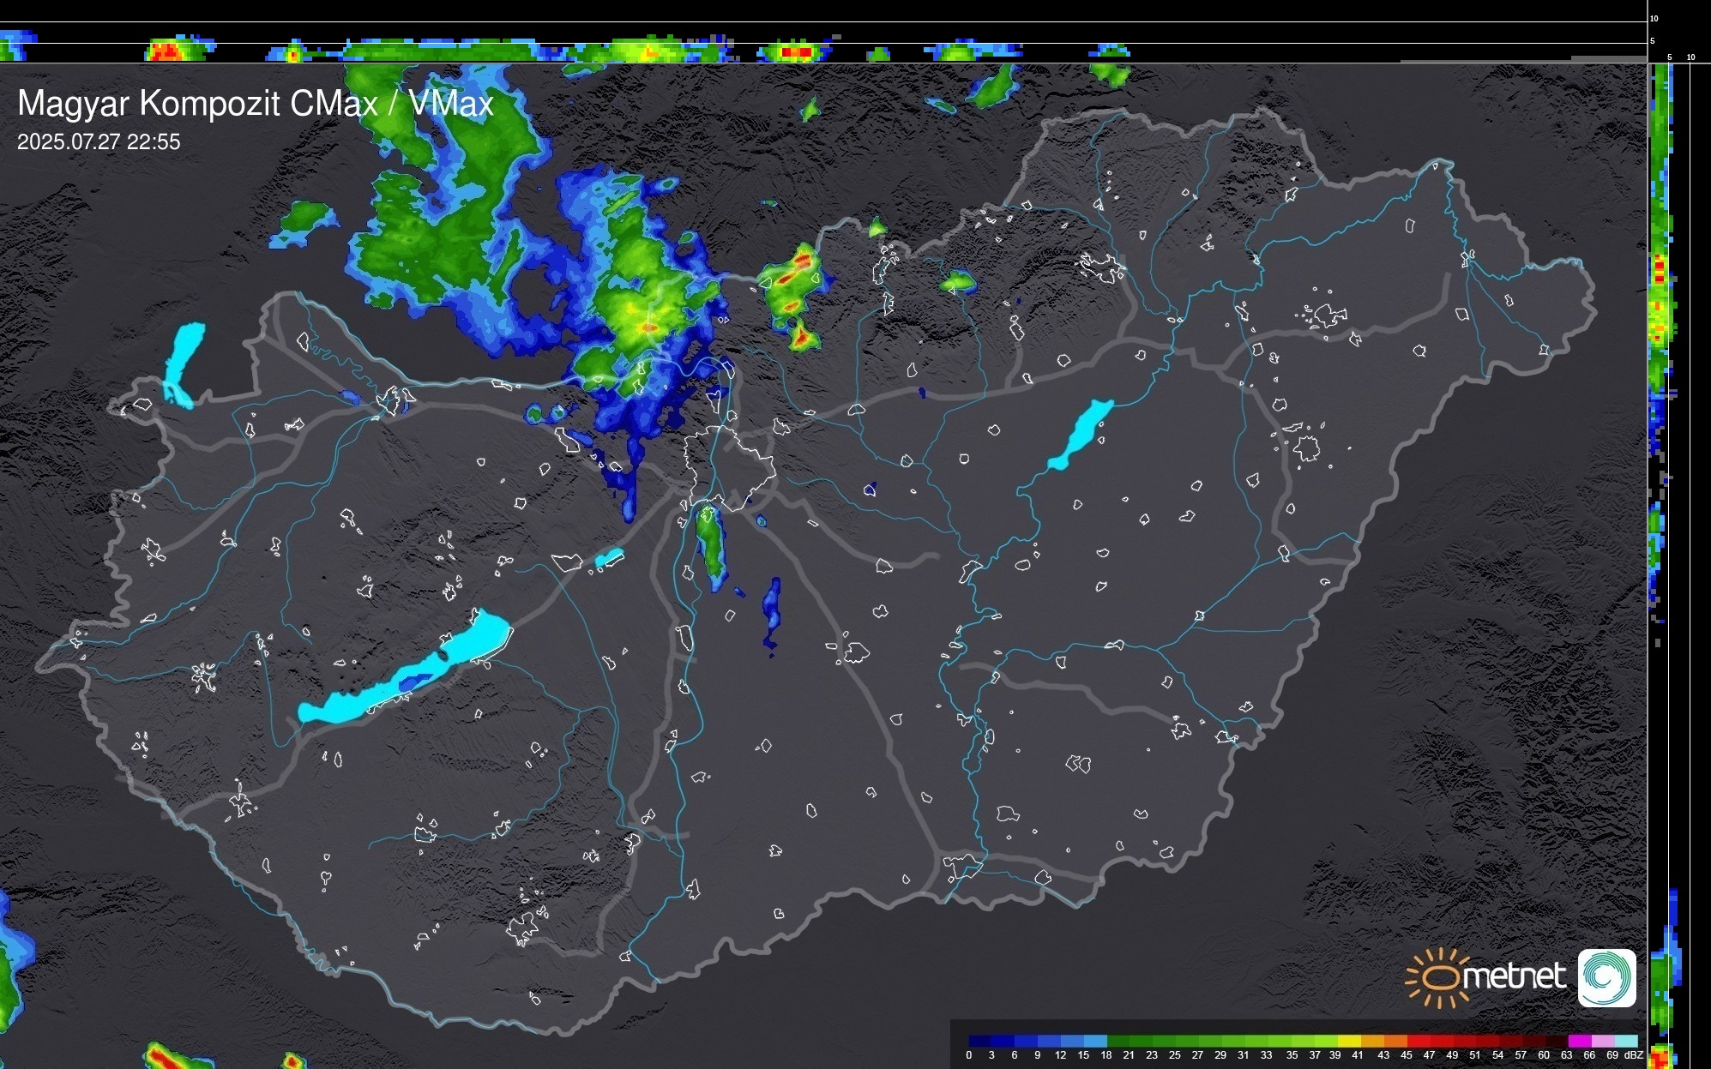Click the dBZ unit label
Image resolution: width=1711 pixels, height=1069 pixels.
[x=1633, y=1055]
